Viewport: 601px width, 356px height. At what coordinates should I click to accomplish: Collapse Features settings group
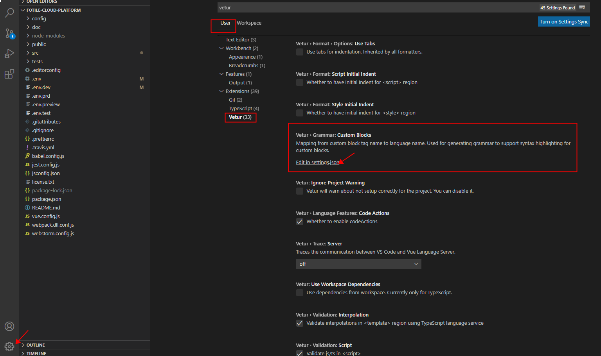click(221, 74)
